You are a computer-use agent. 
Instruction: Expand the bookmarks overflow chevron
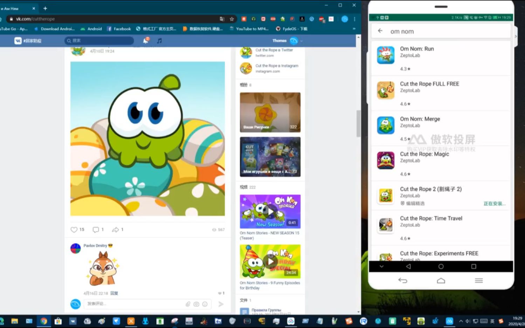(354, 29)
